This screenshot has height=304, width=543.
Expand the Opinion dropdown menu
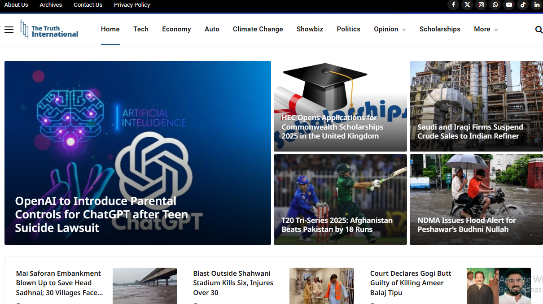click(390, 29)
